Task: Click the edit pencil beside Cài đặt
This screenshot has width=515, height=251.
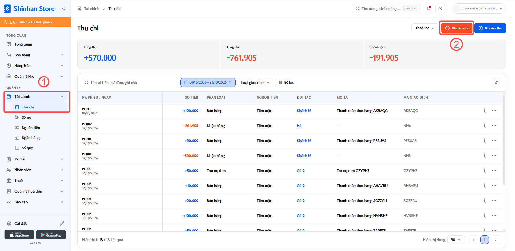Action: (62, 223)
